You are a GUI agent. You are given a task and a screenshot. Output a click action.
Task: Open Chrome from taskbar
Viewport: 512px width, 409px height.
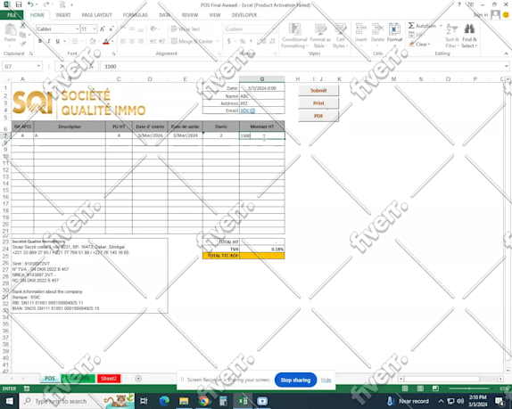point(203,401)
